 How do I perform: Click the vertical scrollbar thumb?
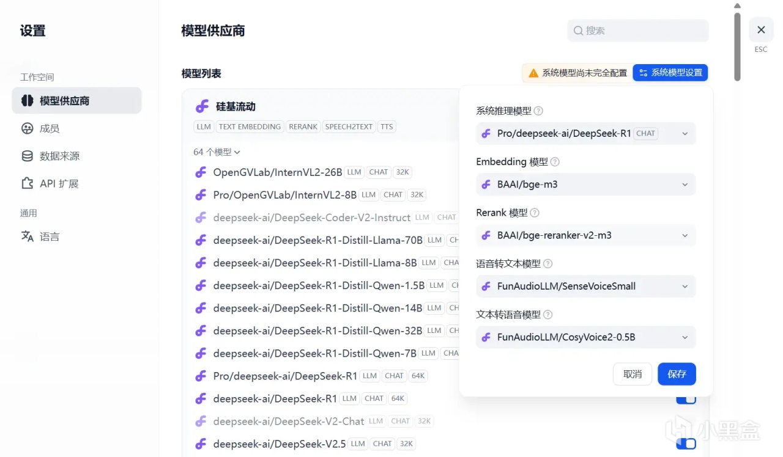(737, 47)
